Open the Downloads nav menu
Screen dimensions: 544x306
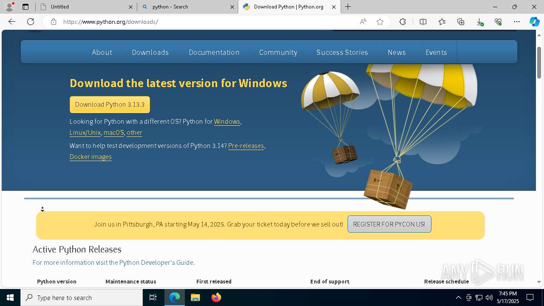tap(150, 52)
